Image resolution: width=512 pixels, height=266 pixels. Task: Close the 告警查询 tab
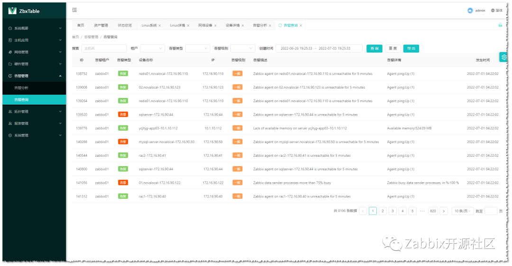pyautogui.click(x=301, y=26)
